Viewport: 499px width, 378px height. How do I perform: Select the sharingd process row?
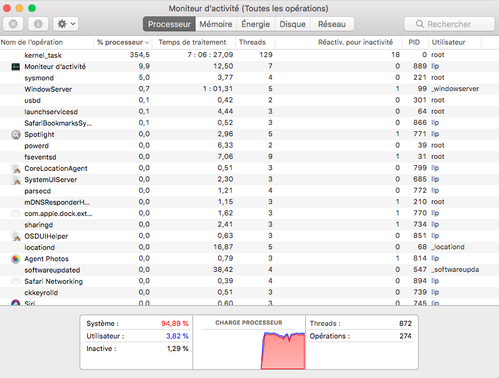click(x=249, y=225)
